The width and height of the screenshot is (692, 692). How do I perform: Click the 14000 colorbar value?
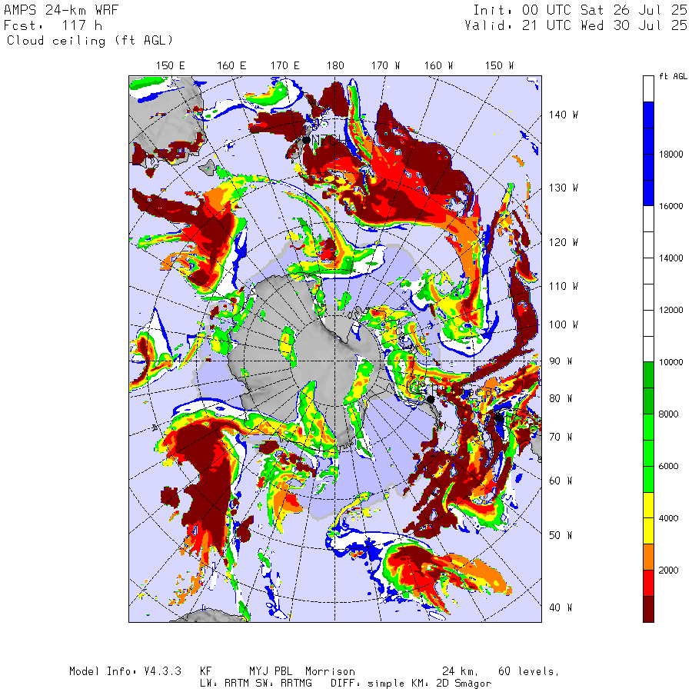click(670, 258)
